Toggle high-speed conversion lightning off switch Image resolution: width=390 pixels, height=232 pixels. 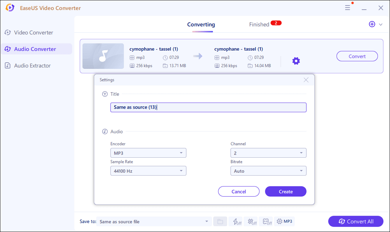236,221
